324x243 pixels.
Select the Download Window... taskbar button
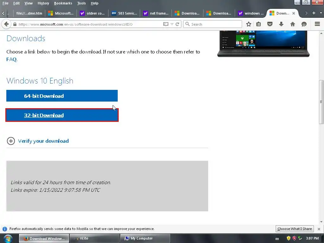click(x=44, y=239)
